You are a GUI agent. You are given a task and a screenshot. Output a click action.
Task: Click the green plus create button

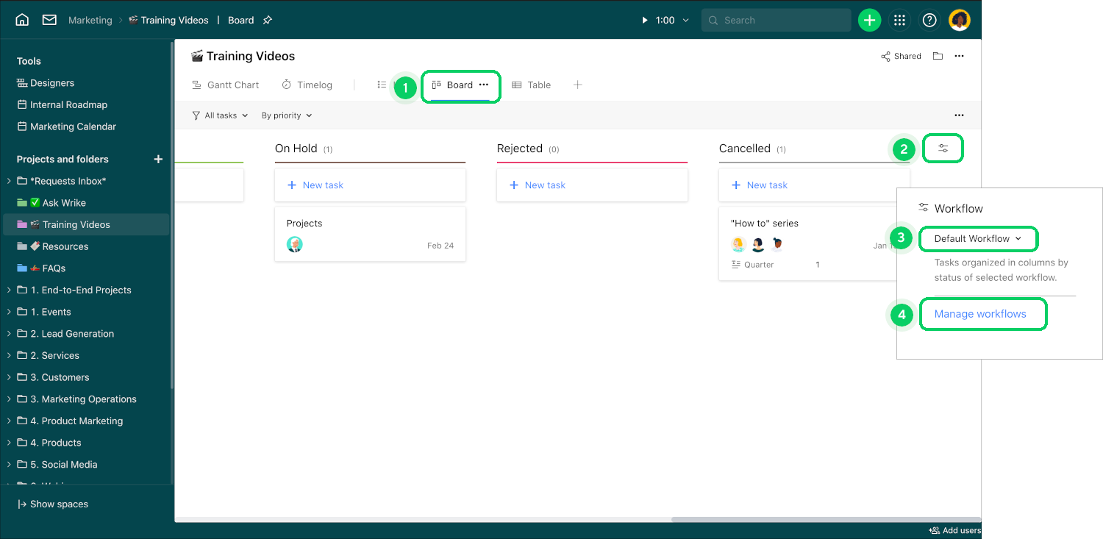tap(870, 20)
